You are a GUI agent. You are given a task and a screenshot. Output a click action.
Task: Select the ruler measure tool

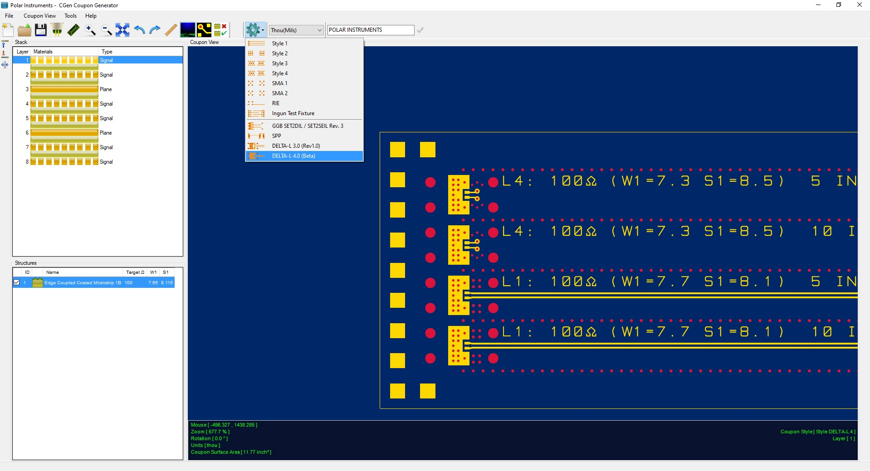[x=171, y=30]
